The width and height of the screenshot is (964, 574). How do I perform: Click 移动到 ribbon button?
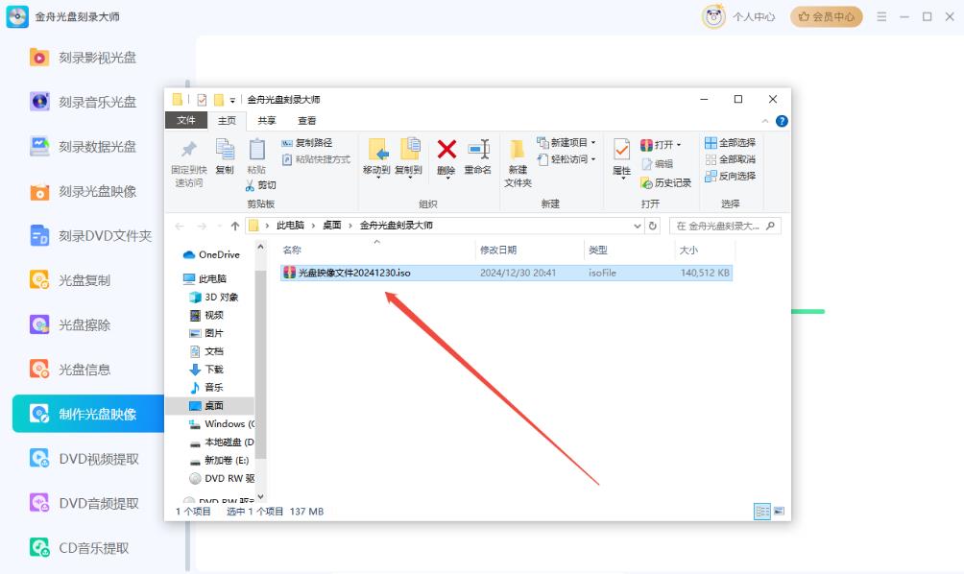pyautogui.click(x=377, y=157)
